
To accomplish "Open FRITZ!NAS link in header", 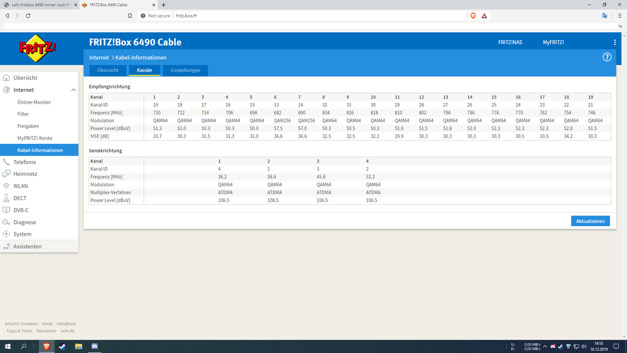I will click(x=510, y=43).
